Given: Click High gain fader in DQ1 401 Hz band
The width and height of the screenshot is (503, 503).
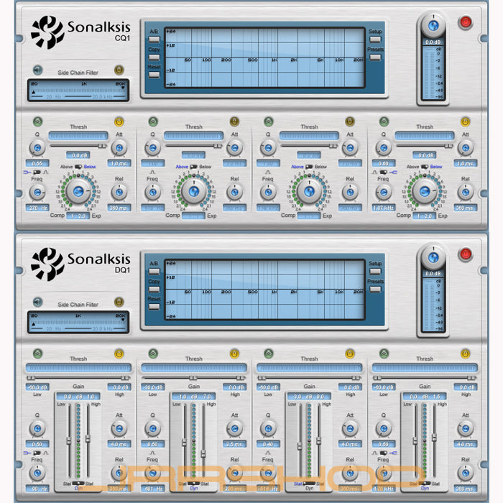Looking at the screenshot, I should click(203, 453).
